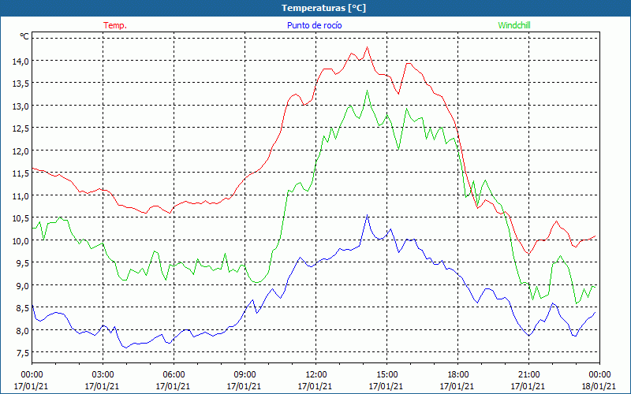Image resolution: width=631 pixels, height=394 pixels.
Task: Click the 14,0 value on the temperature axis
Action: click(x=21, y=61)
